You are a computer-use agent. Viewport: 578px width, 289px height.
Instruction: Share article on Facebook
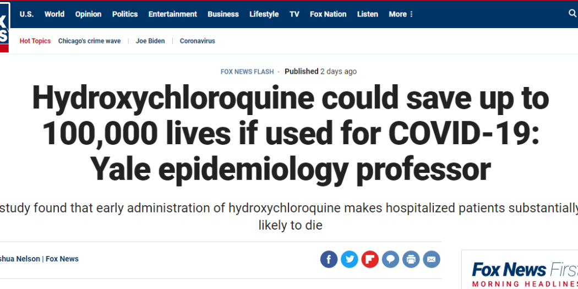329,259
